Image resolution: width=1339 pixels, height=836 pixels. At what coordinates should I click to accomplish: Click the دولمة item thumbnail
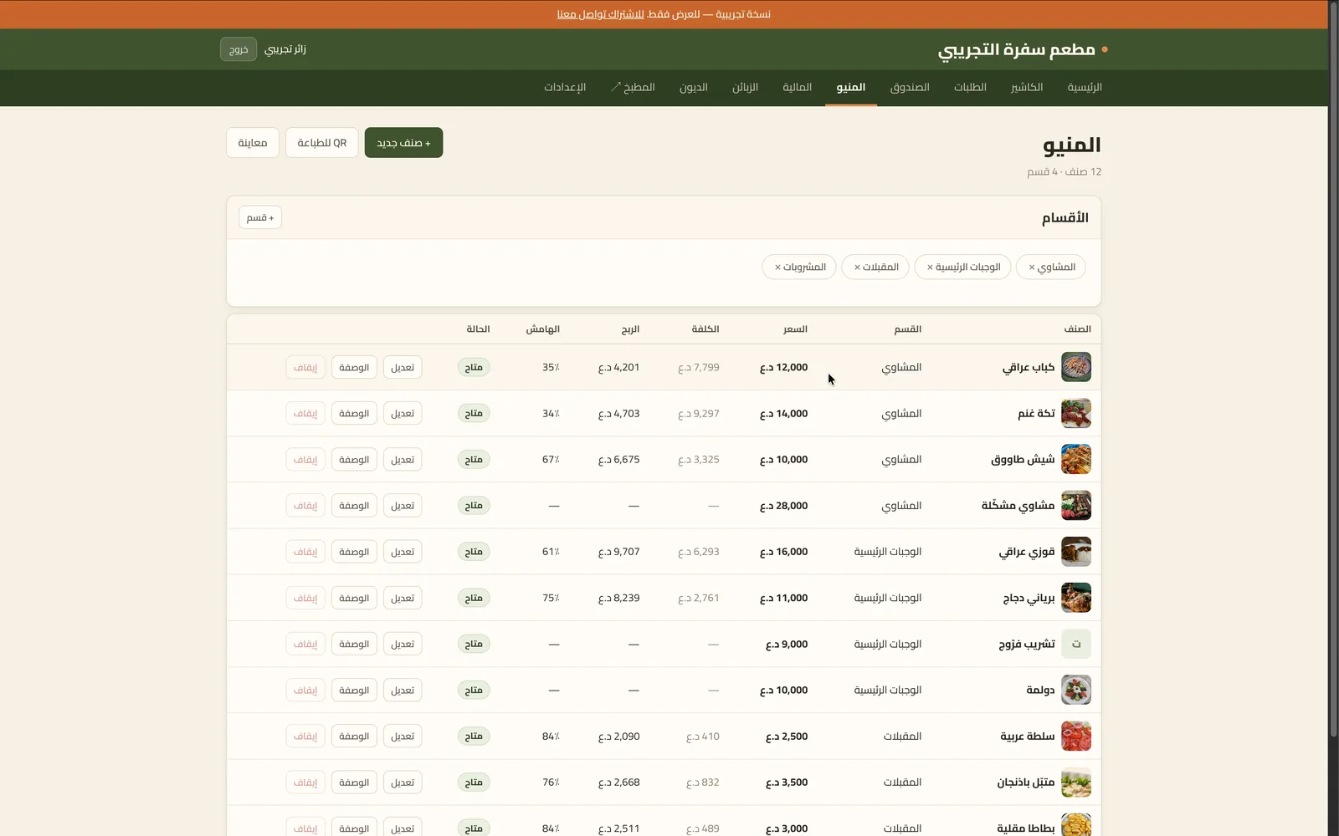[1076, 690]
